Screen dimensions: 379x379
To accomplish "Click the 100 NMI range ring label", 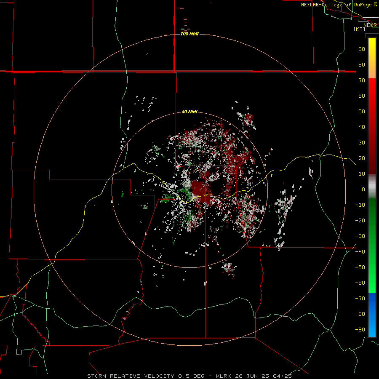I will 189,34.
